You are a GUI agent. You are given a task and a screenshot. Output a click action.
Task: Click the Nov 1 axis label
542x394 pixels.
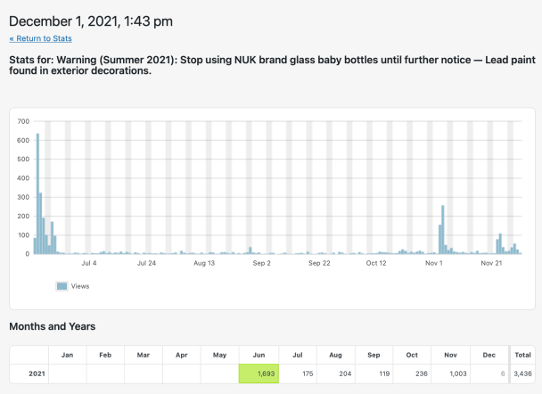click(x=434, y=263)
